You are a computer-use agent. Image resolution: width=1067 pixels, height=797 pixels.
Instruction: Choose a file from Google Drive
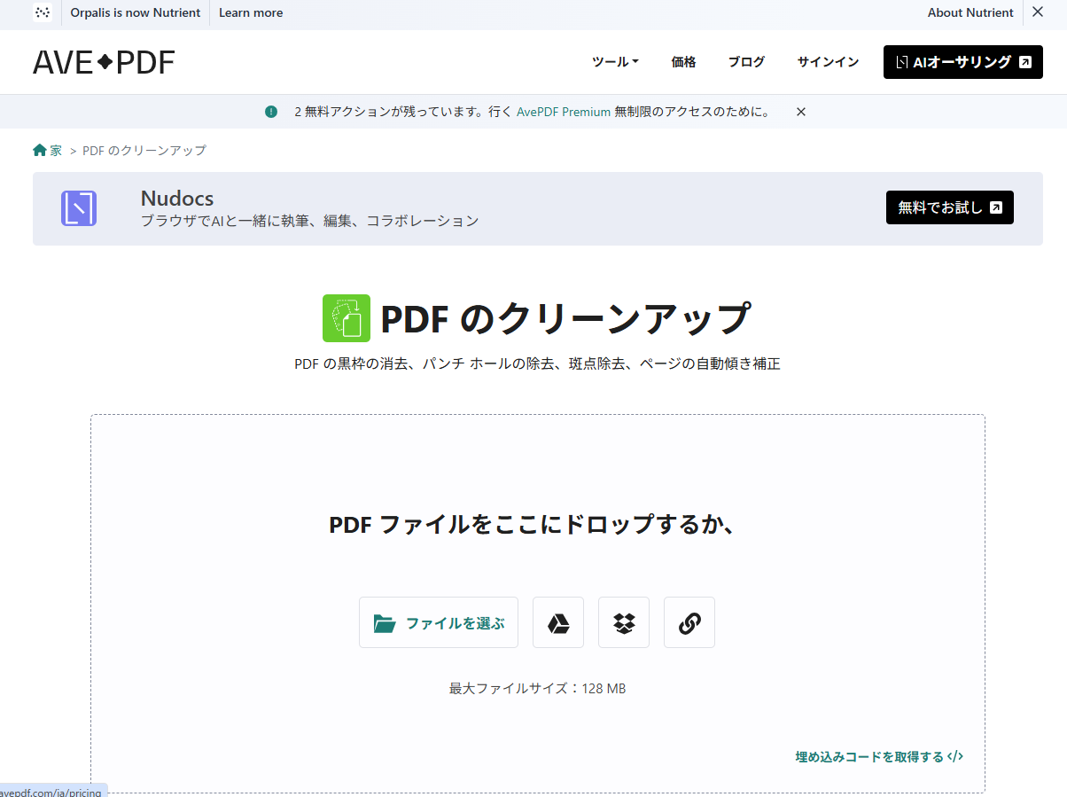click(558, 622)
